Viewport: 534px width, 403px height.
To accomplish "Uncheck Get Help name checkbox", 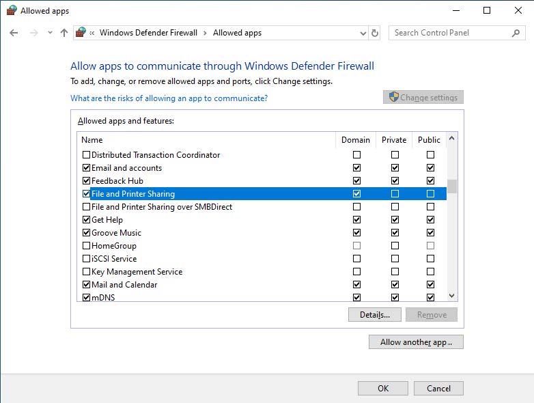I will tap(86, 219).
